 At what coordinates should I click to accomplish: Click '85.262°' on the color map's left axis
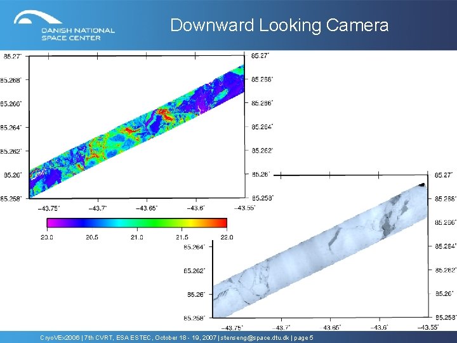(x=11, y=151)
